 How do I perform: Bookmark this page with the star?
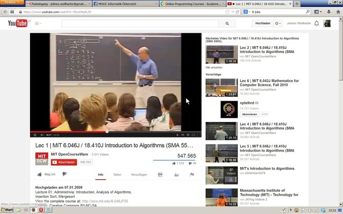(x=227, y=12)
